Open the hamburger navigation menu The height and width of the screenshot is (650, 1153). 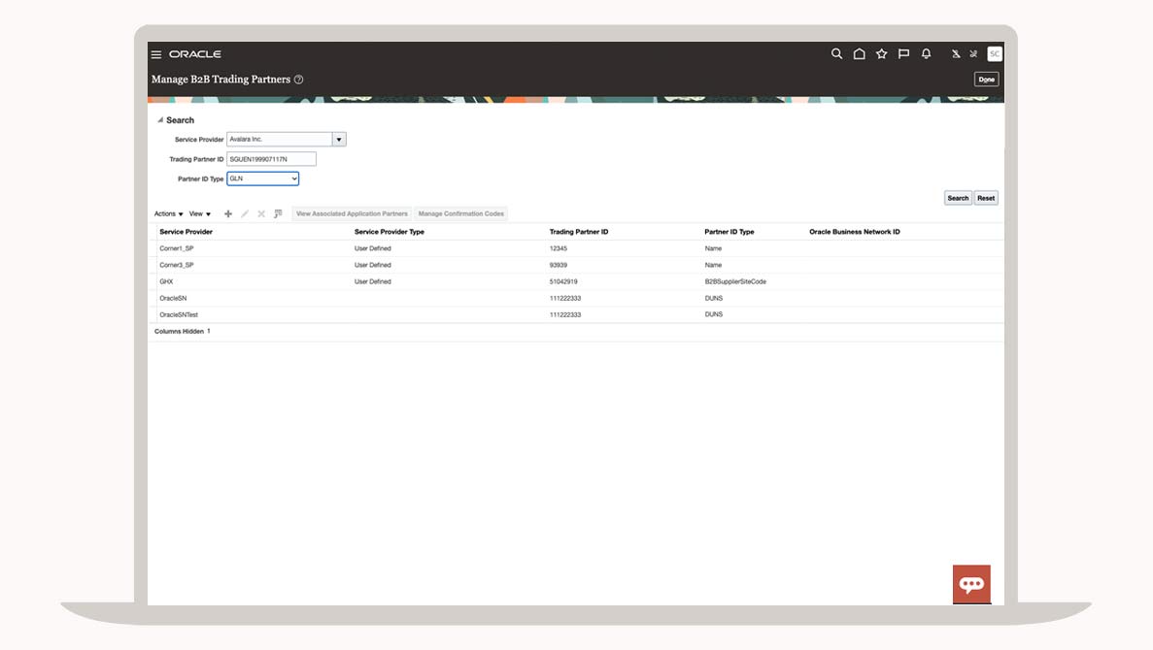tap(155, 54)
